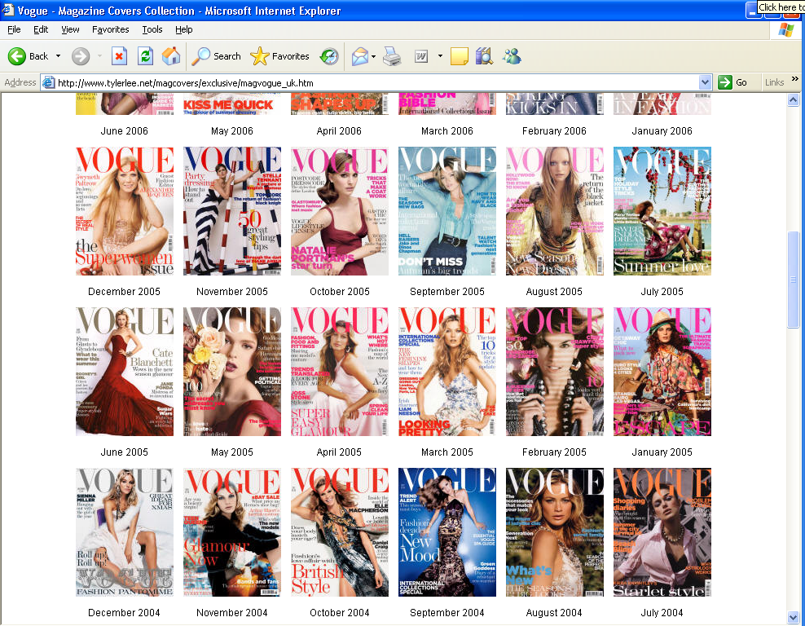Refresh the page with the green arrows icon
Viewport: 805px width, 626px height.
pos(145,56)
